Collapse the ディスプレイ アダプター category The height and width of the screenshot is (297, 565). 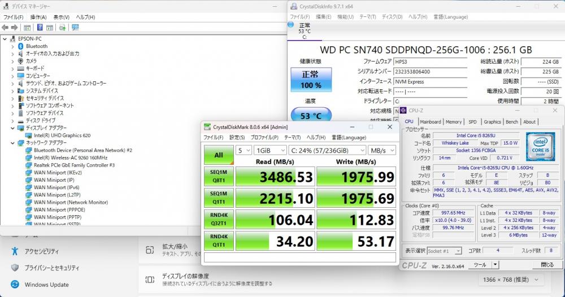(12, 128)
